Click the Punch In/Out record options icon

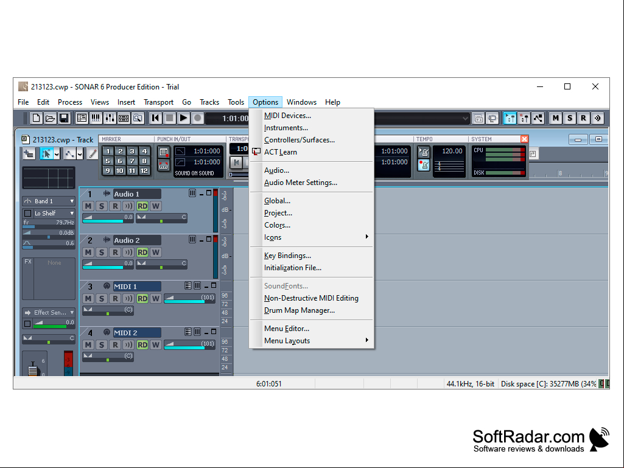[164, 152]
